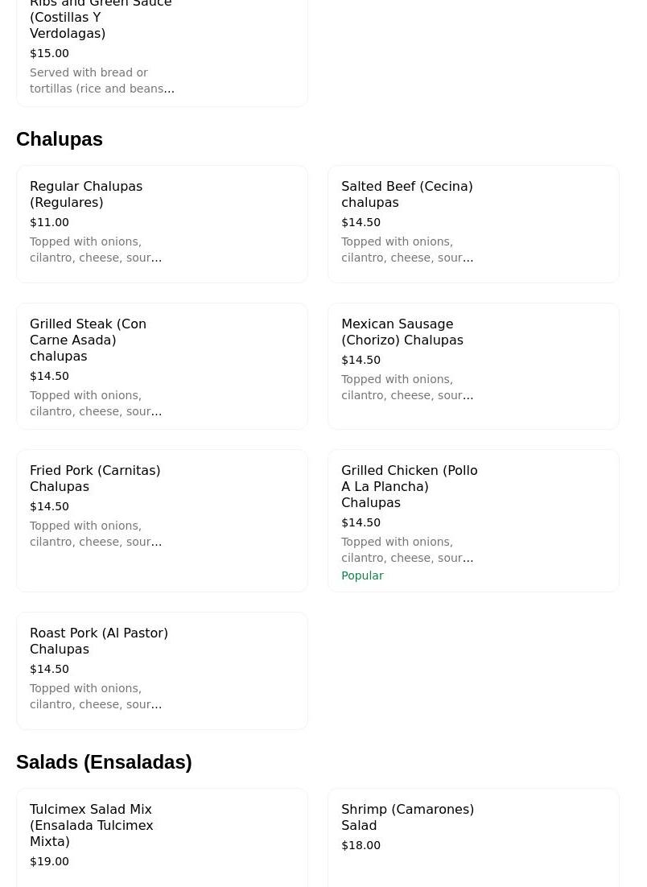Click the $11.00 price of Regular Chalupas
This screenshot has width=647, height=887.
[x=49, y=222]
